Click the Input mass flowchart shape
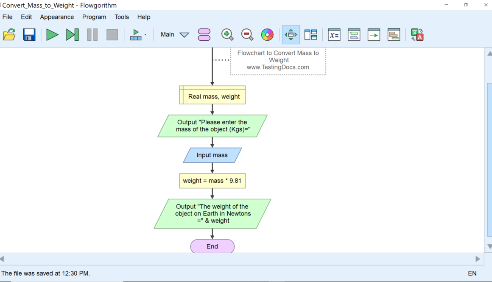The width and height of the screenshot is (492, 282). (212, 155)
